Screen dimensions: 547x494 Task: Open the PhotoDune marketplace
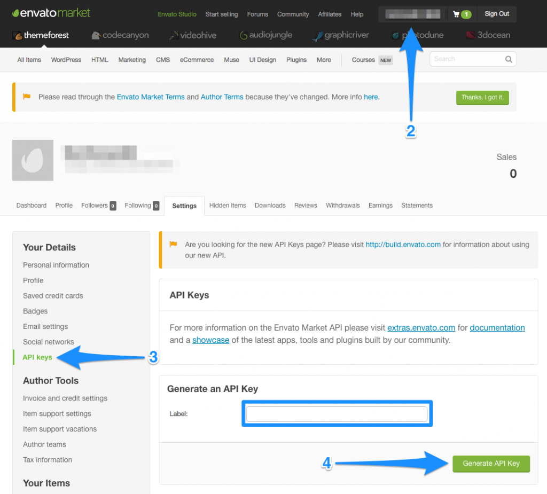pos(417,35)
